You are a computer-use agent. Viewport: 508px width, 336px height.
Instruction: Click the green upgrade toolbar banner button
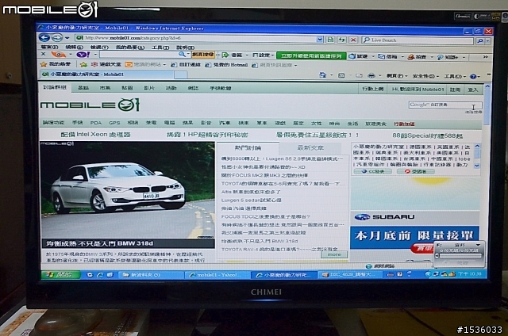pyautogui.click(x=311, y=56)
